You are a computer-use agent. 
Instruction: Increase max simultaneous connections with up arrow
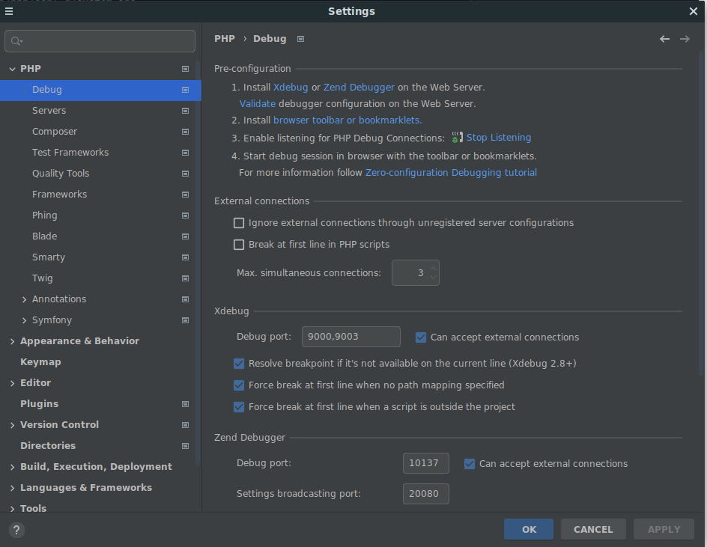pyautogui.click(x=434, y=268)
